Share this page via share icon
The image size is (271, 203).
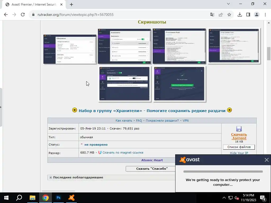221,15
